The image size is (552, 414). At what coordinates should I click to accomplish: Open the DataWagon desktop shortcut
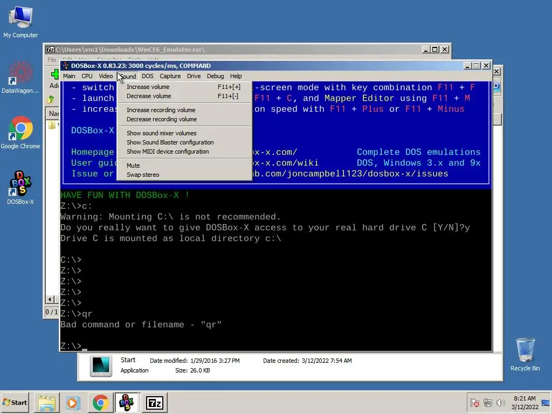pyautogui.click(x=20, y=78)
